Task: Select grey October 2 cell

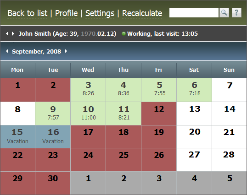Action: 123,183
